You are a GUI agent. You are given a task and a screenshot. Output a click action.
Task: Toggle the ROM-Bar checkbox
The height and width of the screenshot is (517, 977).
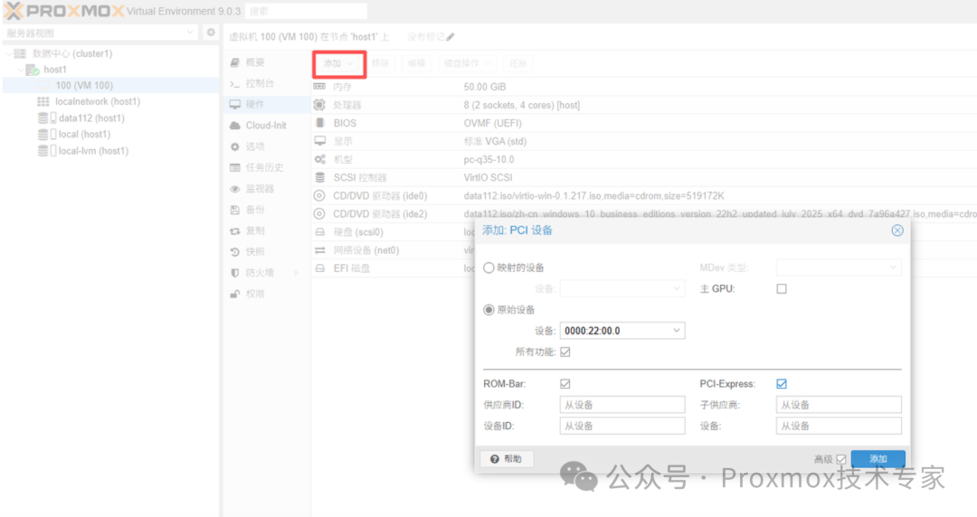(x=565, y=384)
